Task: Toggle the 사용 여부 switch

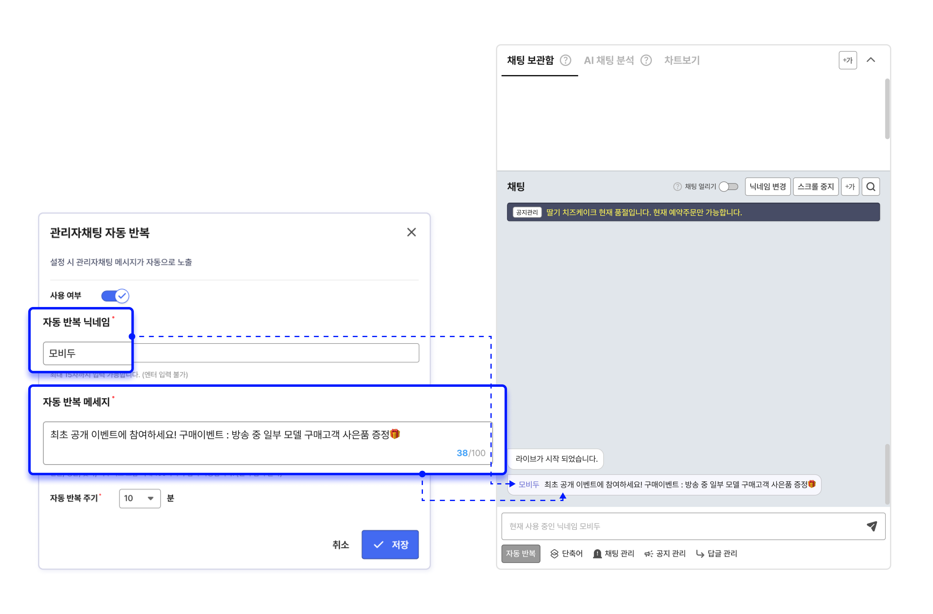Action: click(115, 296)
